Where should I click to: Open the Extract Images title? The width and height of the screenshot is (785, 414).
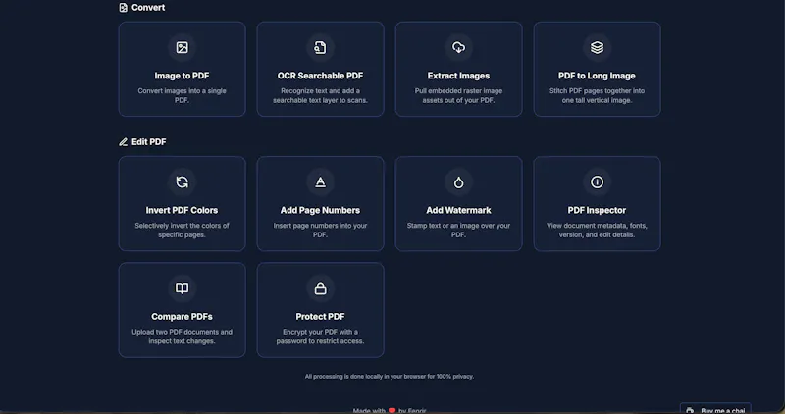[458, 76]
